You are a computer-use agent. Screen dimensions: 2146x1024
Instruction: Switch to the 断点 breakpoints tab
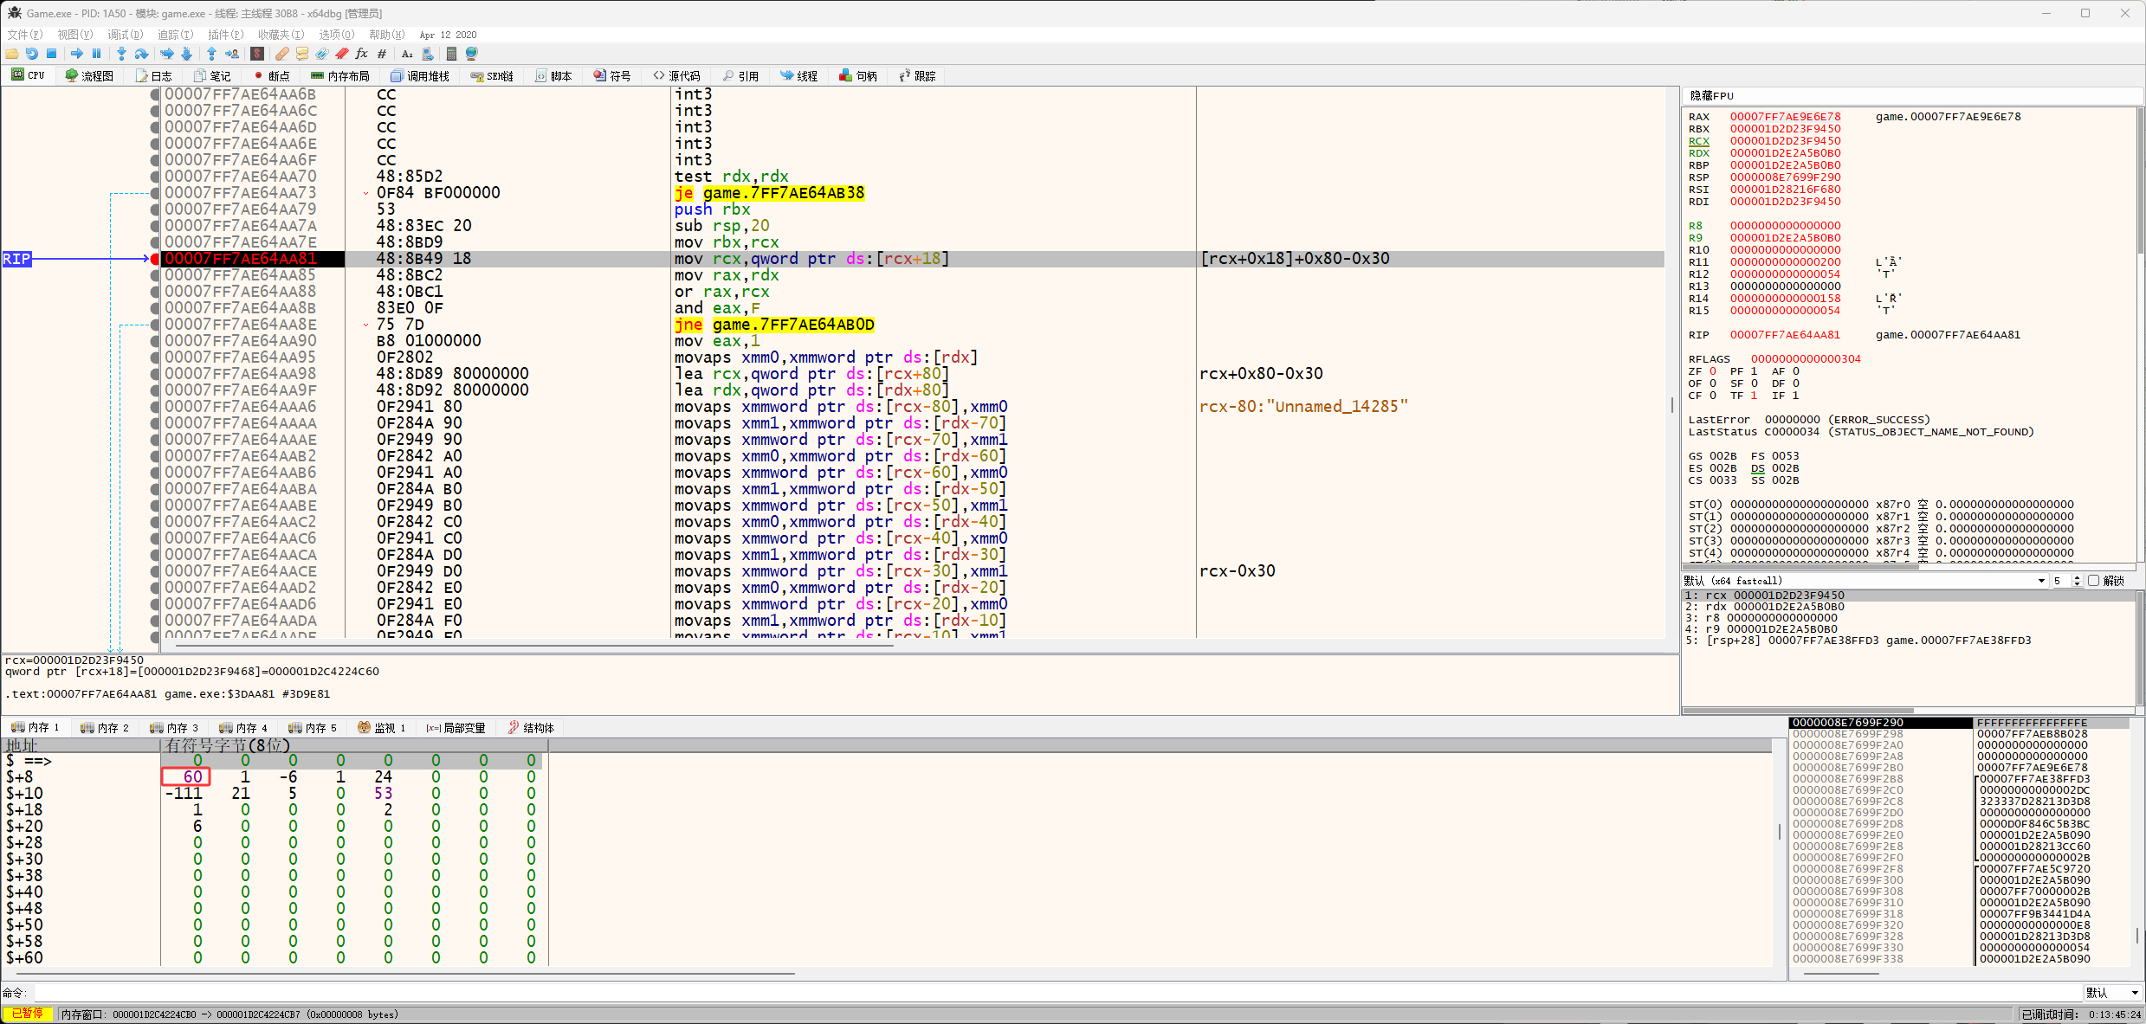pyautogui.click(x=271, y=76)
